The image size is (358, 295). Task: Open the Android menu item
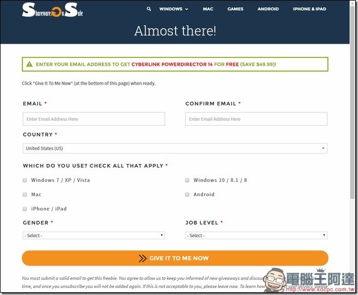tap(268, 9)
